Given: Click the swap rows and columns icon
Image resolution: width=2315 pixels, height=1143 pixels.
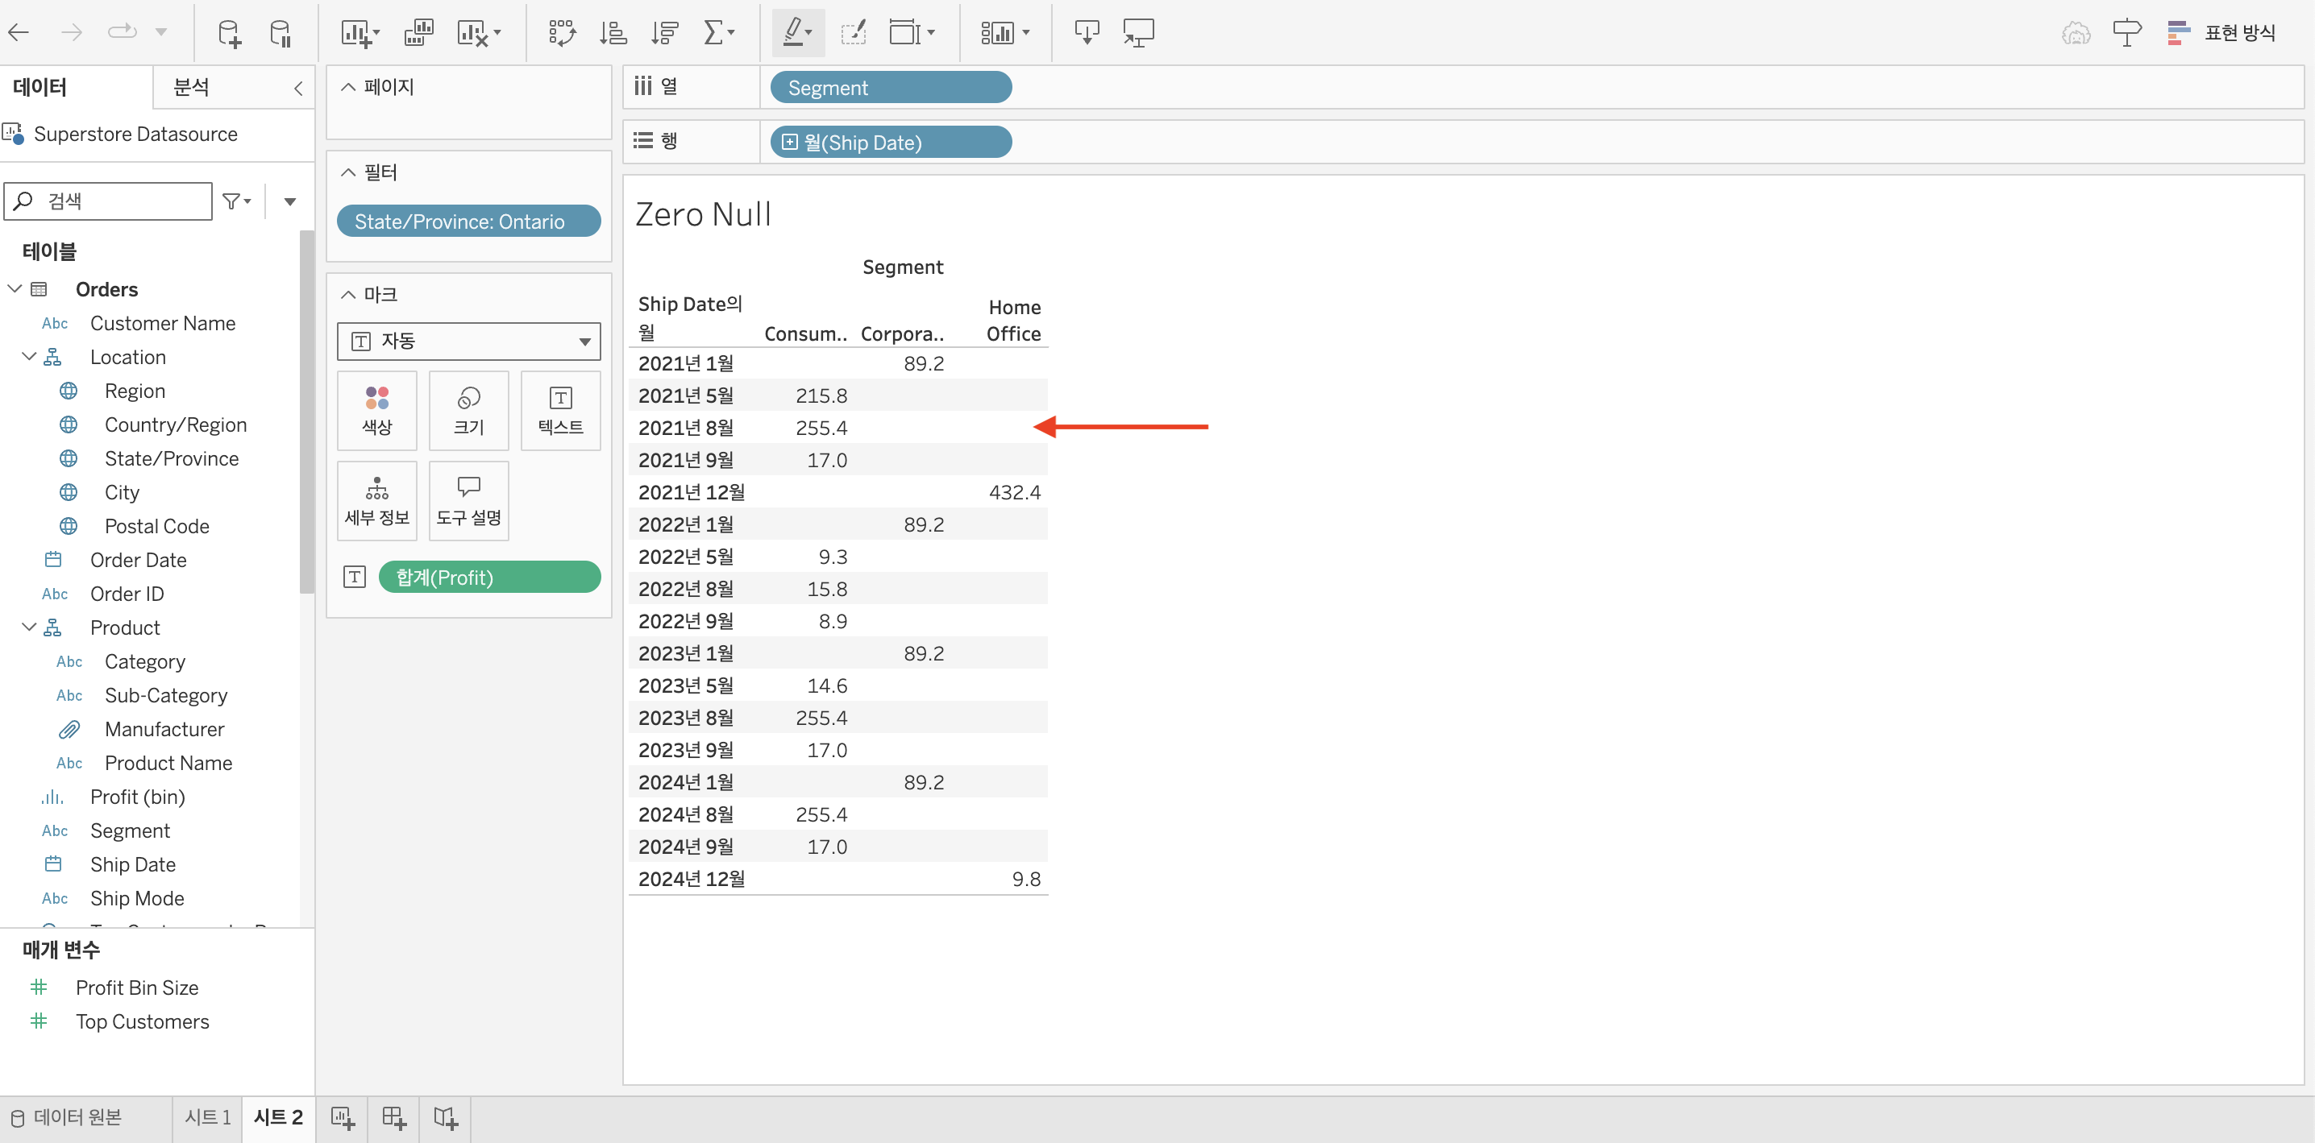Looking at the screenshot, I should pos(562,33).
